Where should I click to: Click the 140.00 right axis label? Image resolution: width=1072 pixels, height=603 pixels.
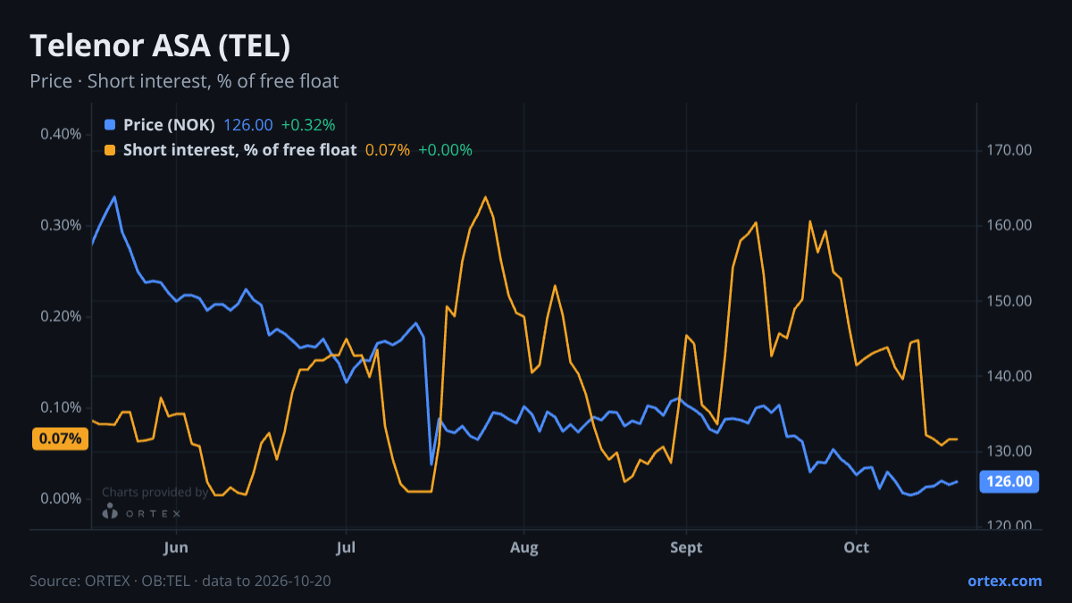(1011, 376)
